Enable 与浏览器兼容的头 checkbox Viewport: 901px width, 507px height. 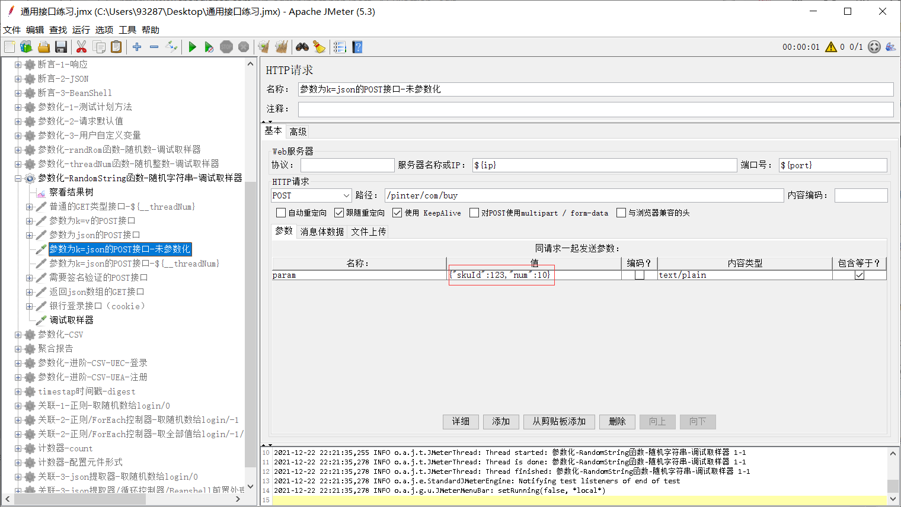[621, 213]
